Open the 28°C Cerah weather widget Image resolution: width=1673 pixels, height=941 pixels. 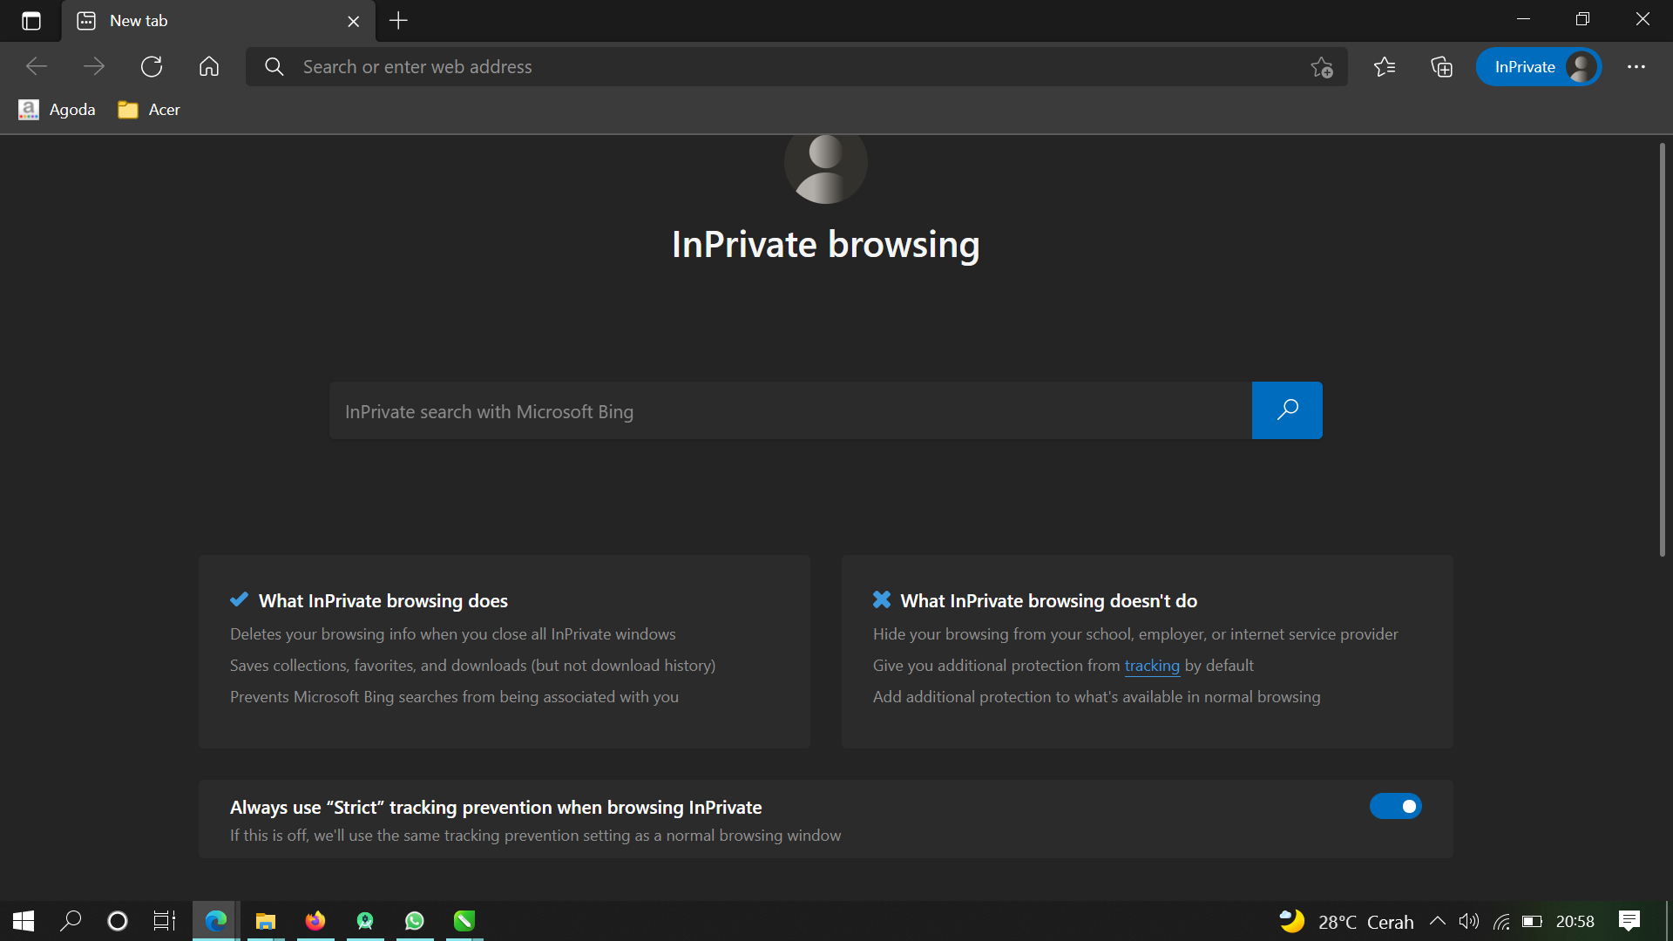click(1346, 921)
